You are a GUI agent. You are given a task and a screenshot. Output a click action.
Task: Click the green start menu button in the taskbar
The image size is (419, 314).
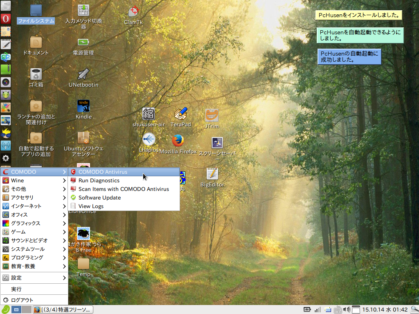click(6, 310)
